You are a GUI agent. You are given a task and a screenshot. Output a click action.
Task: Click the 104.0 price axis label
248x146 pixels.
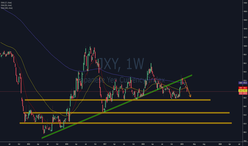click(245, 29)
